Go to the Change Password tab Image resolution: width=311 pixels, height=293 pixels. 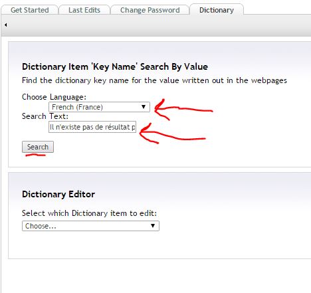pyautogui.click(x=150, y=10)
